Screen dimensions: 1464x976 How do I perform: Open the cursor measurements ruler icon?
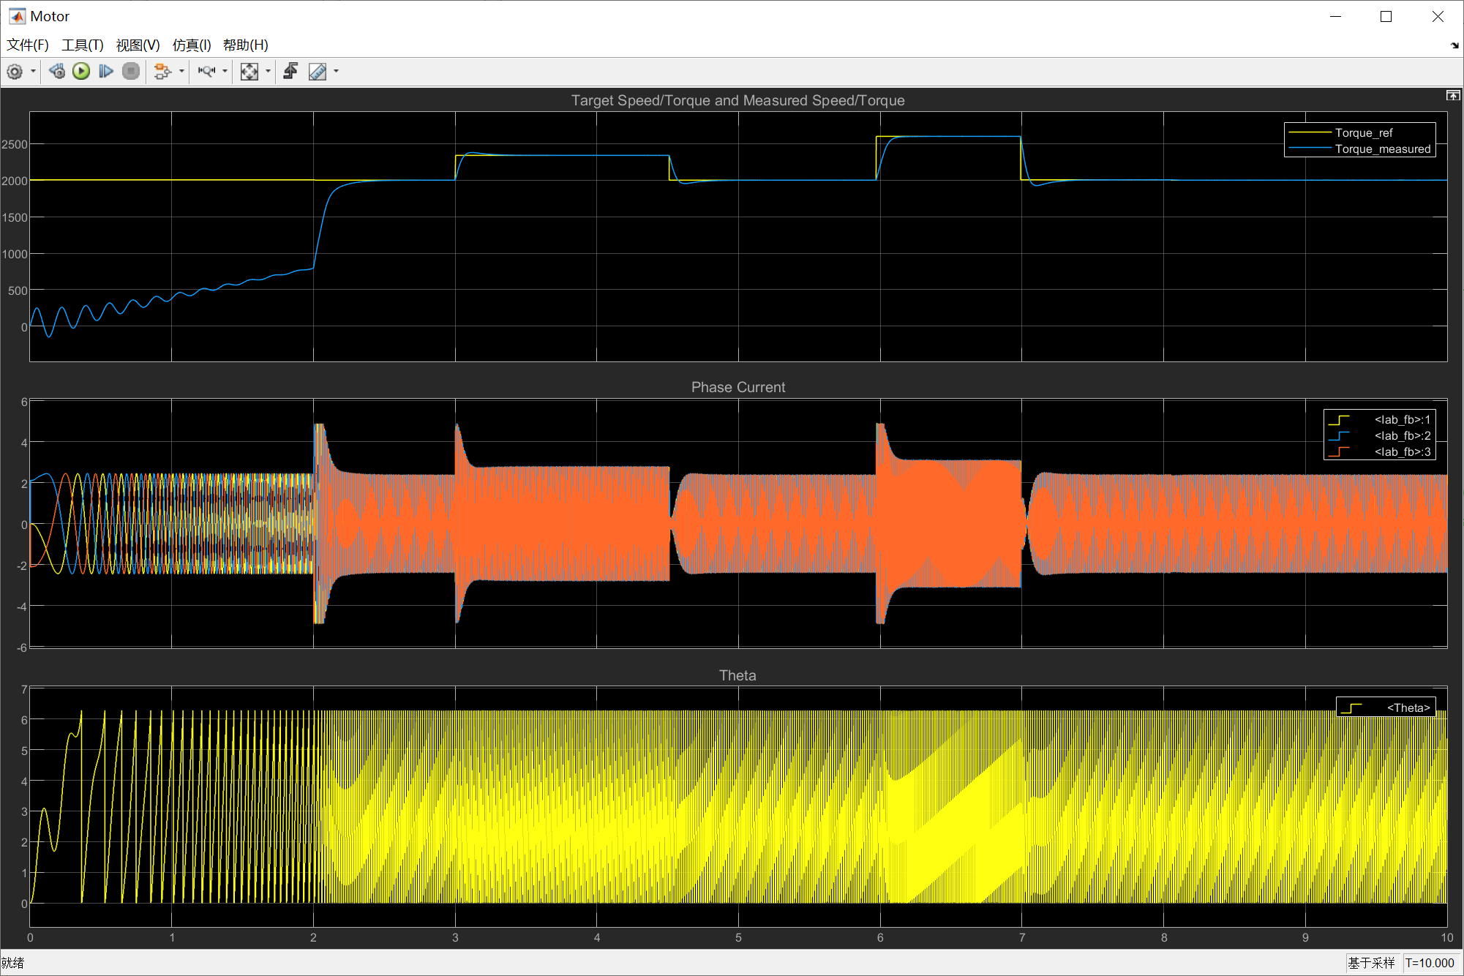[318, 71]
